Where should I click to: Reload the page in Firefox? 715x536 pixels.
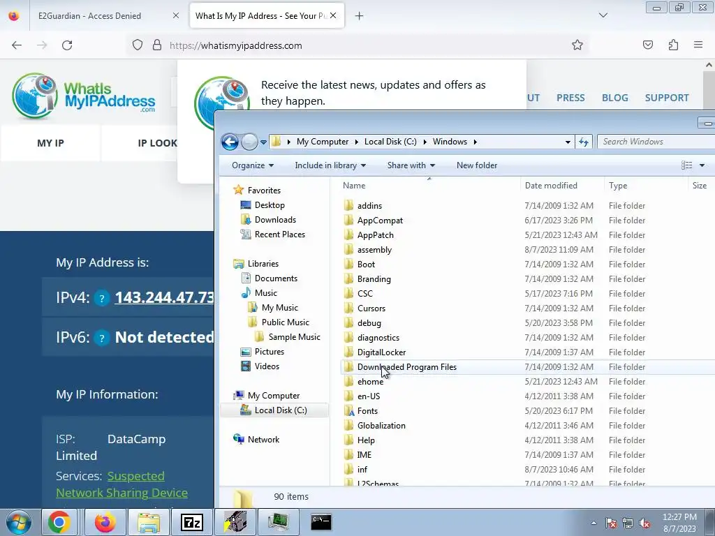67,45
